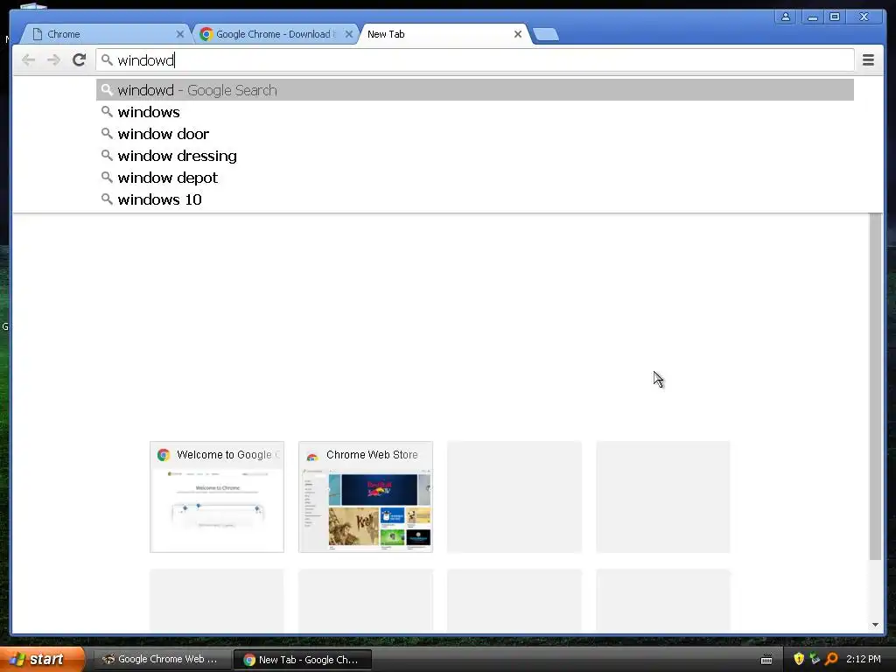This screenshot has height=672, width=896.
Task: Open the Windows Start menu
Action: (42, 659)
